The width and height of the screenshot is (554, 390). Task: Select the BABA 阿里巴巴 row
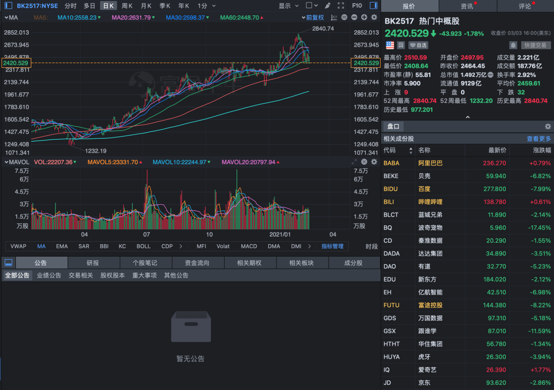tap(467, 163)
